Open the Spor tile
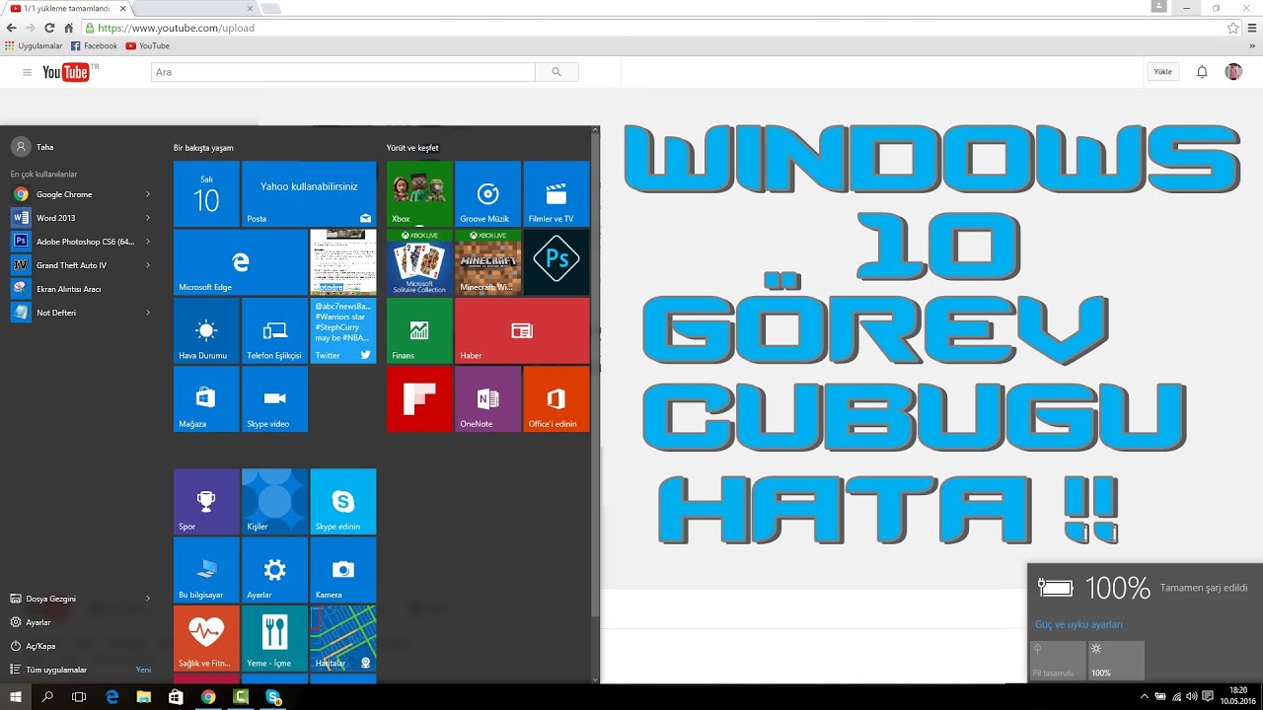This screenshot has height=710, width=1263. click(206, 501)
